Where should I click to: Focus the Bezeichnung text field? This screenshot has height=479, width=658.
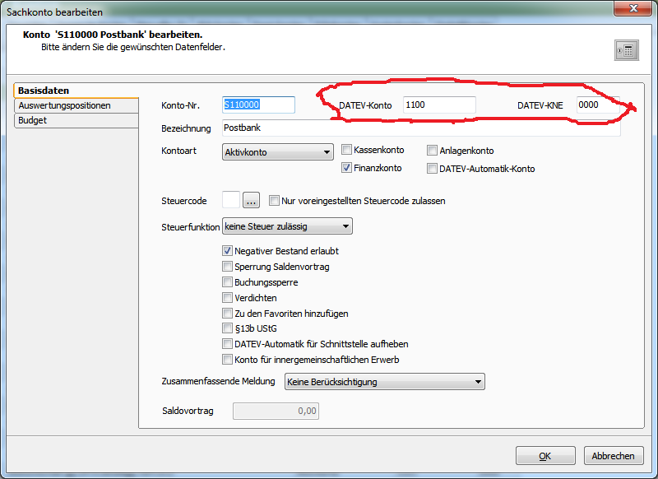pos(419,128)
